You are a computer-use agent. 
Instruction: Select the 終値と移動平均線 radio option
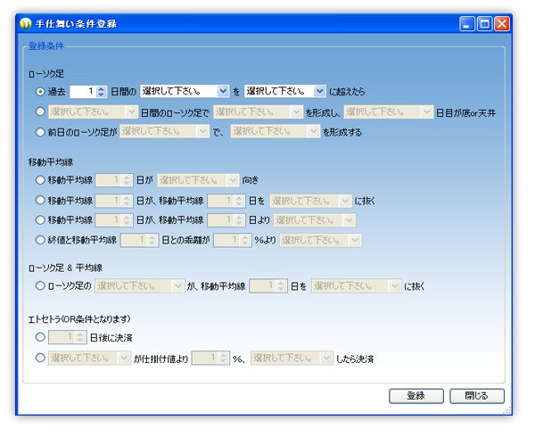41,239
